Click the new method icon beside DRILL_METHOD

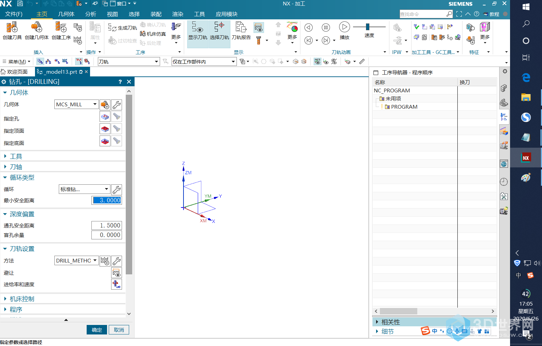[x=105, y=261]
